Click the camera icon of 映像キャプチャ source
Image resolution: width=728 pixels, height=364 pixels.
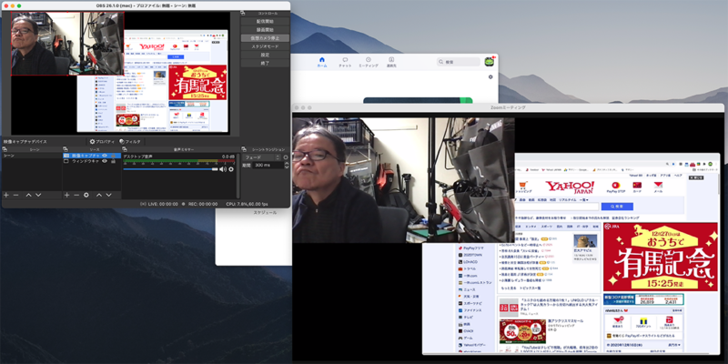(x=66, y=156)
